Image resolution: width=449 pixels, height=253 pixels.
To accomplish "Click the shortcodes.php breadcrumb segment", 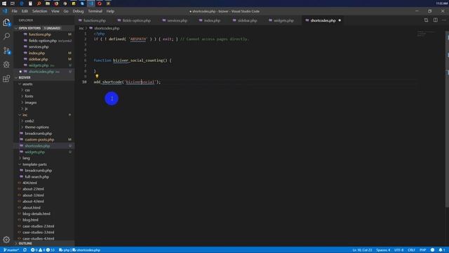I will 105,28.
